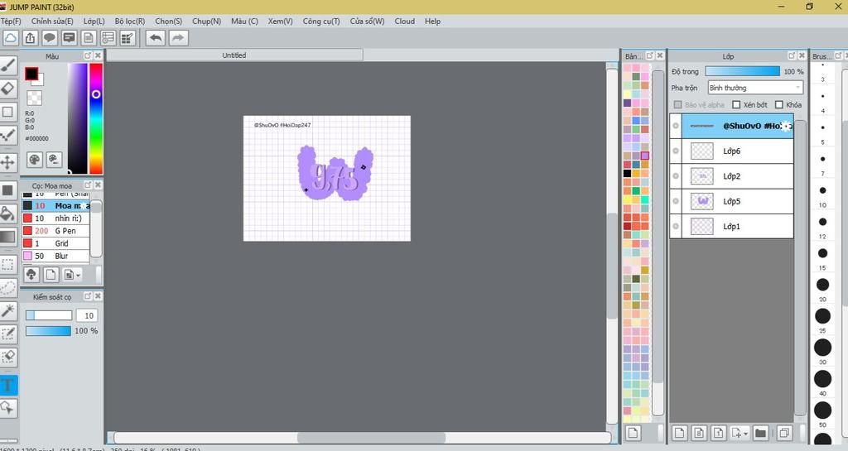This screenshot has width=848, height=451.
Task: Toggle visibility of Lớp2 layer
Action: [x=676, y=176]
